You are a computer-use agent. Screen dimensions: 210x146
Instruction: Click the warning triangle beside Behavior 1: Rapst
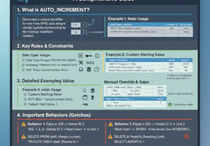pyautogui.click(x=110, y=124)
